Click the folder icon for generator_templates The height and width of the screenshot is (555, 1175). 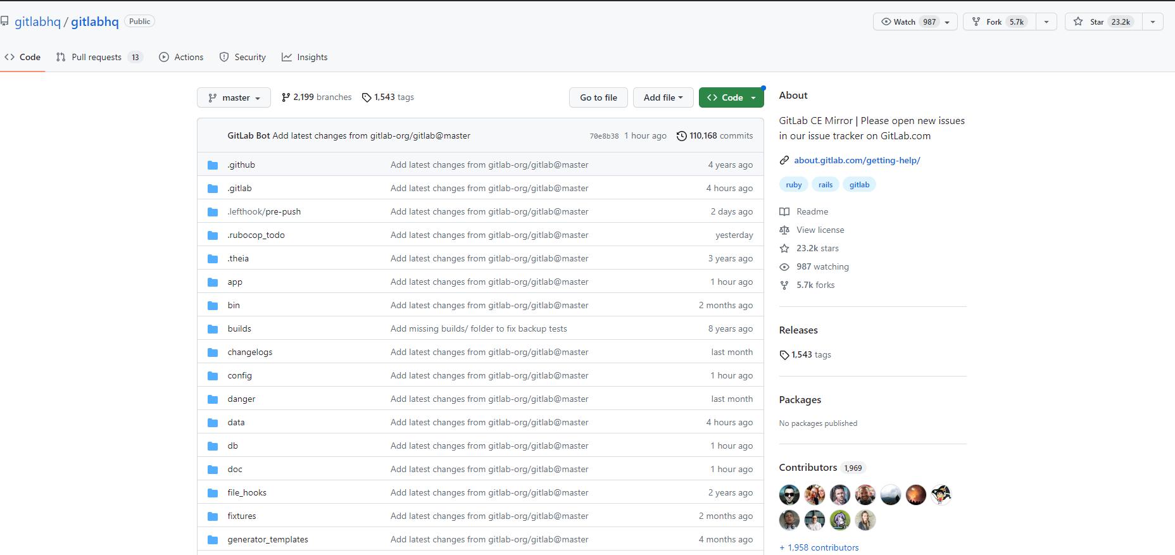coord(213,540)
